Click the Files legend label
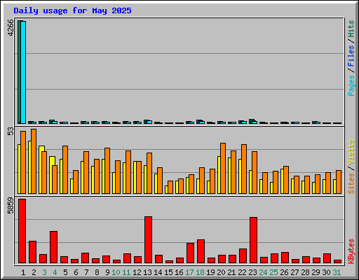Screen dimensions: 359x280 click(351, 56)
